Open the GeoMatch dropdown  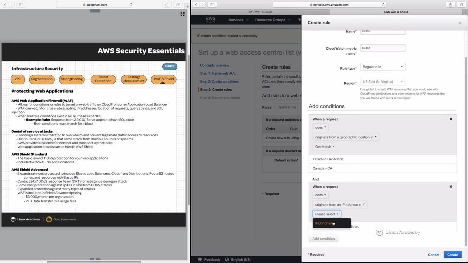pos(325,146)
